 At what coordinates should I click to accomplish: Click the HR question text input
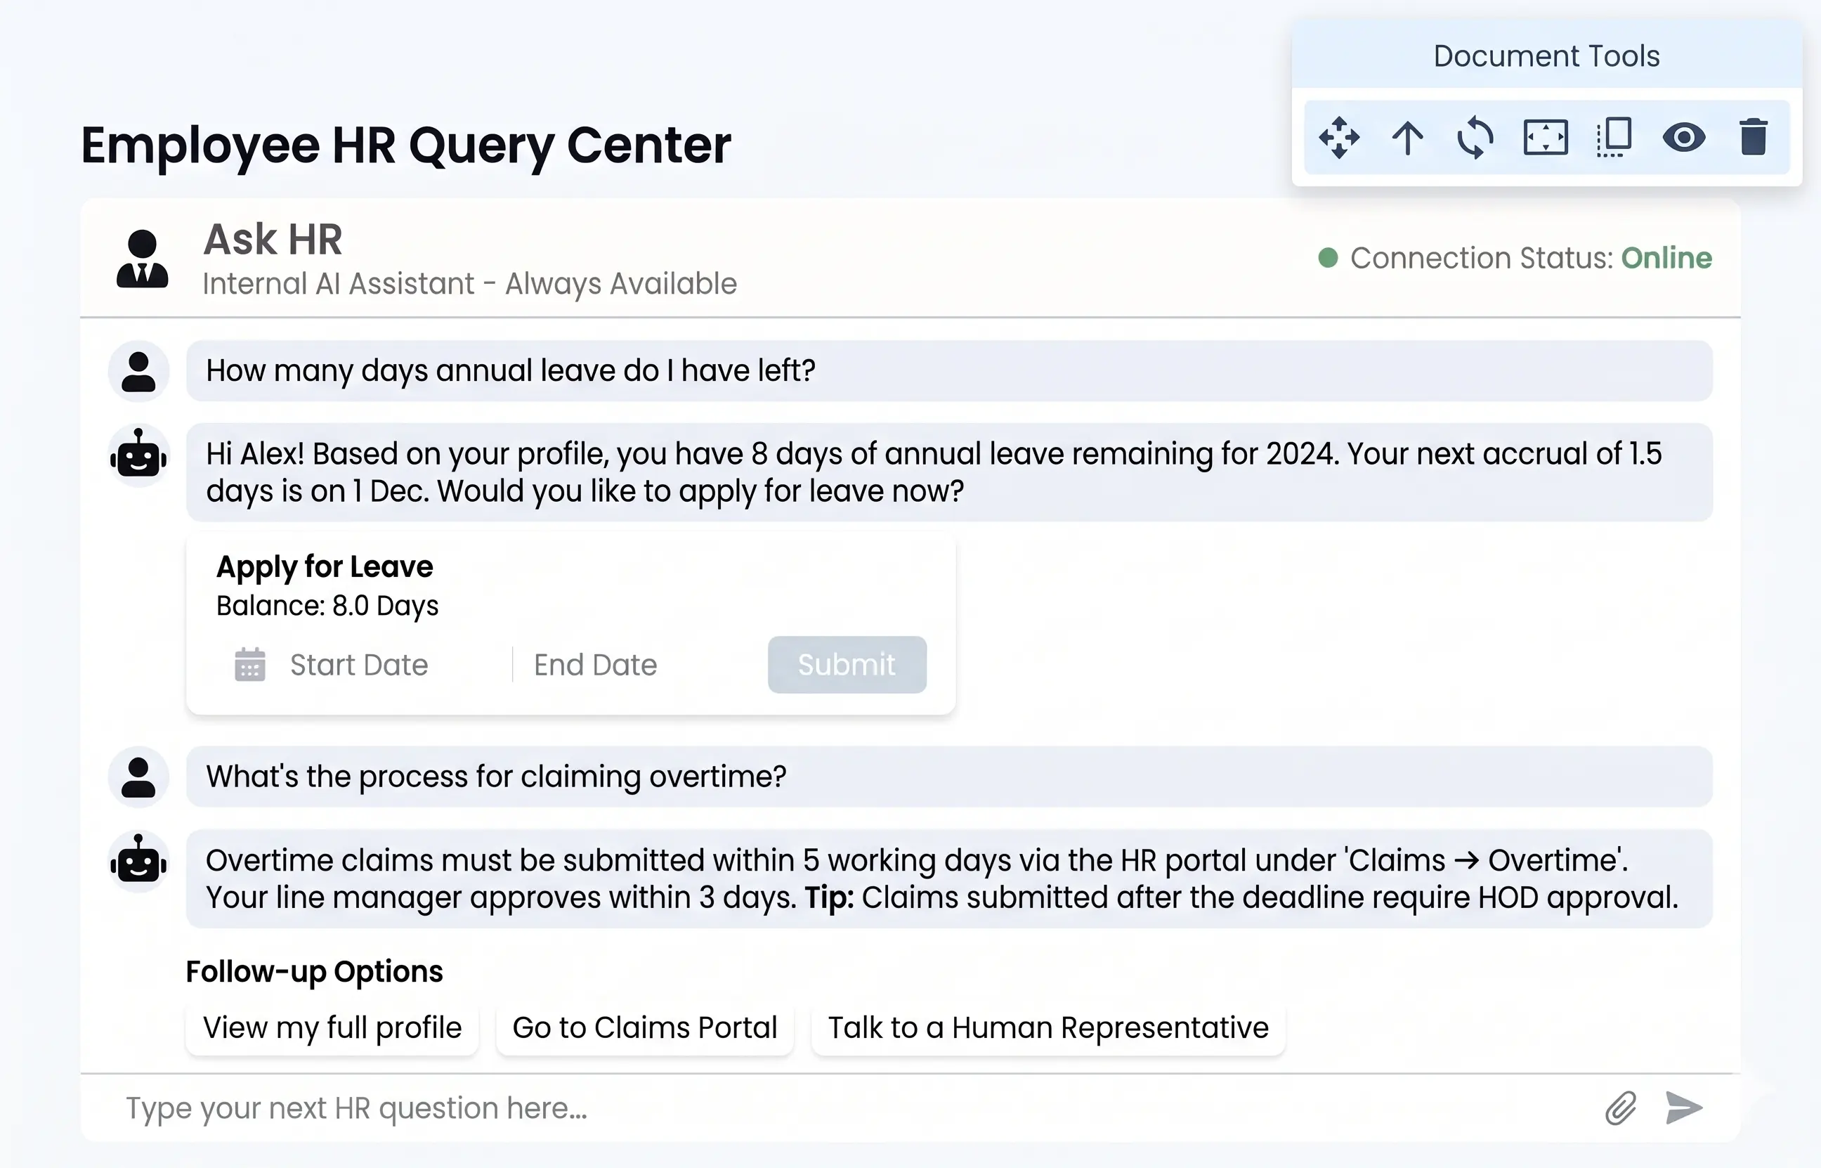click(x=834, y=1108)
